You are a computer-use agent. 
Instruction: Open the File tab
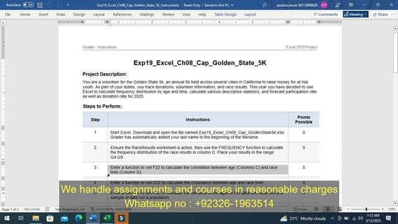tap(7, 14)
